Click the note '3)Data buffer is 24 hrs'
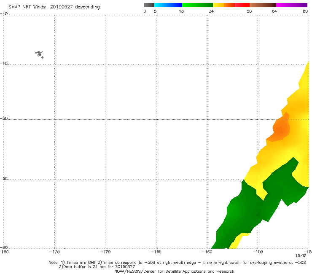Image resolution: width=312 pixels, height=274 pixels. coord(97,267)
